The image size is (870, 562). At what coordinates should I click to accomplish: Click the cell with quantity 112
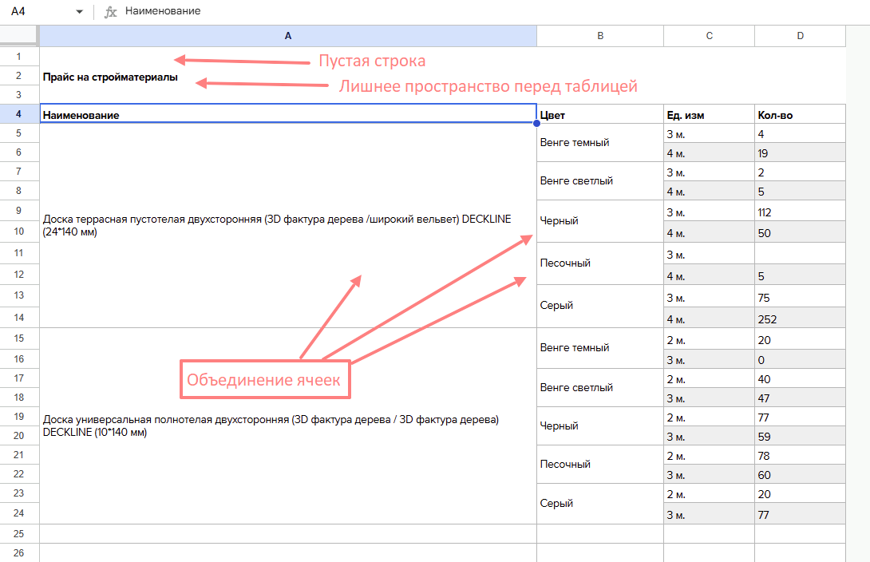(800, 212)
